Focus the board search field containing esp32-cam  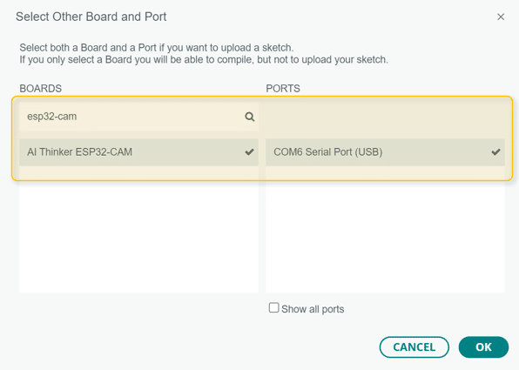pos(138,117)
